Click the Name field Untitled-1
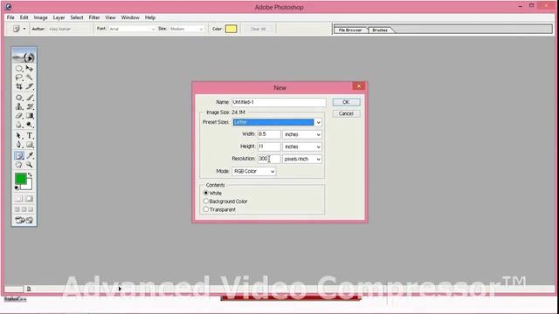The height and width of the screenshot is (314, 559). click(x=279, y=102)
